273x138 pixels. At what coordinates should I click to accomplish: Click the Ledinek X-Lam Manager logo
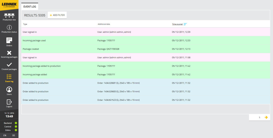(x=9, y=5)
